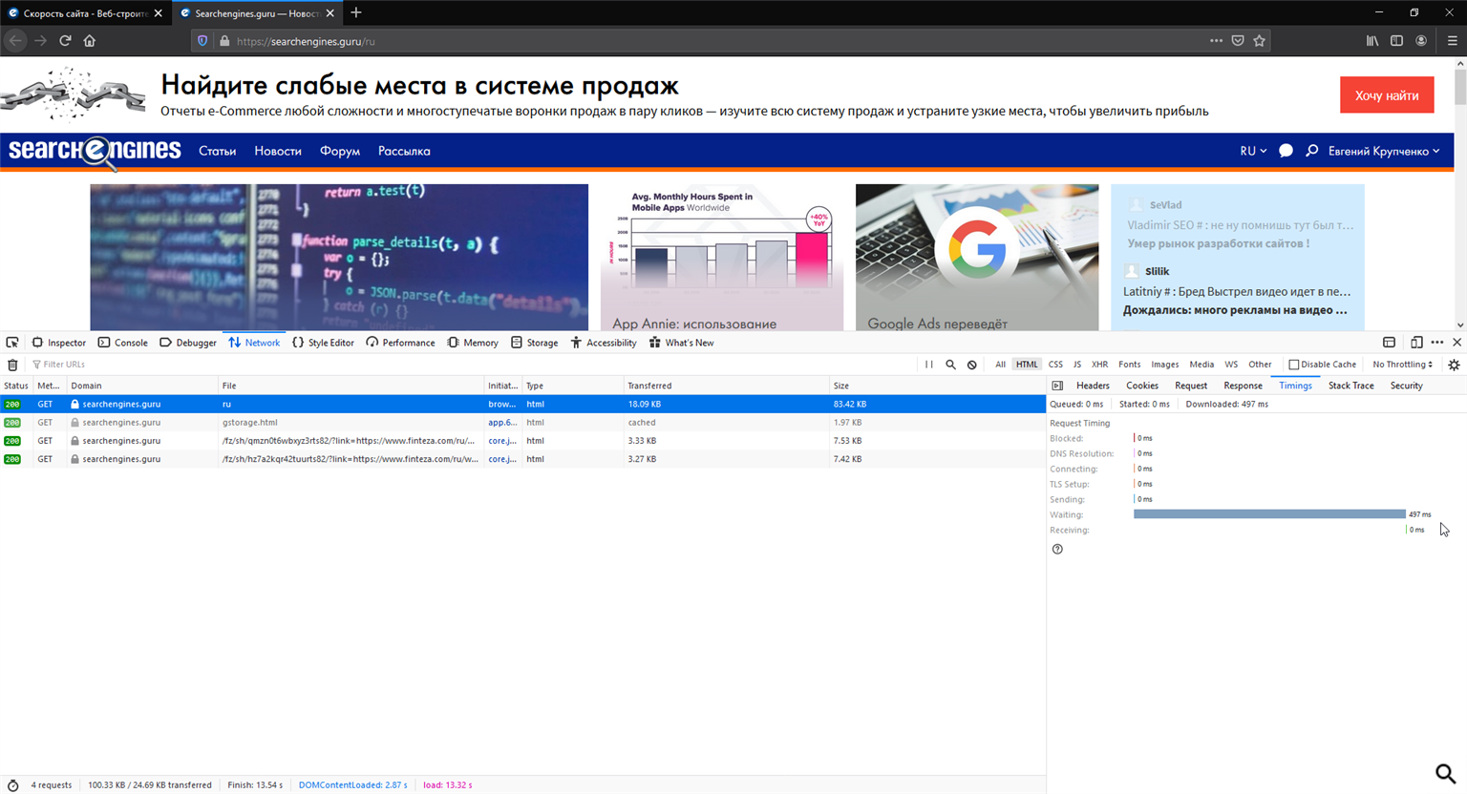Open the timings help question-mark icon

(x=1057, y=549)
